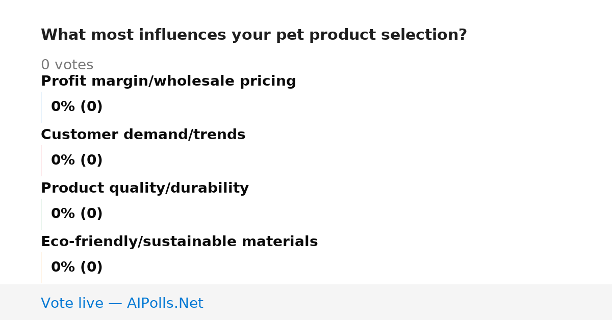
Task: Choose Customer demand/trends option
Action: point(143,135)
